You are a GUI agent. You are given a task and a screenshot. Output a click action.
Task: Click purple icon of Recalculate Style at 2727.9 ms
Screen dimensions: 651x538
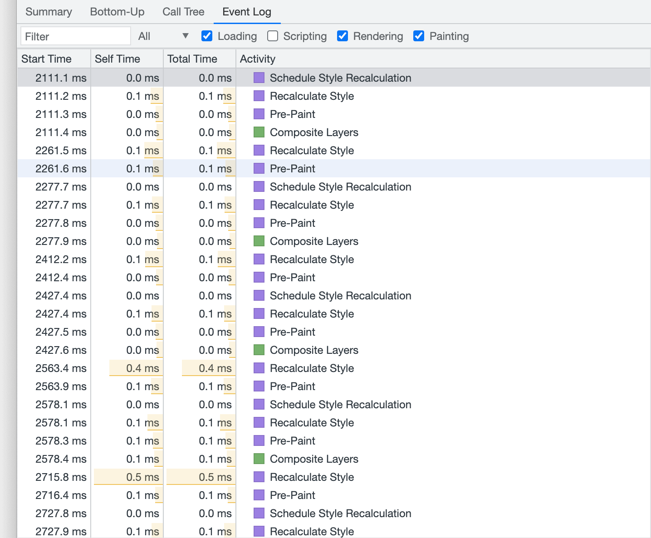pos(259,531)
